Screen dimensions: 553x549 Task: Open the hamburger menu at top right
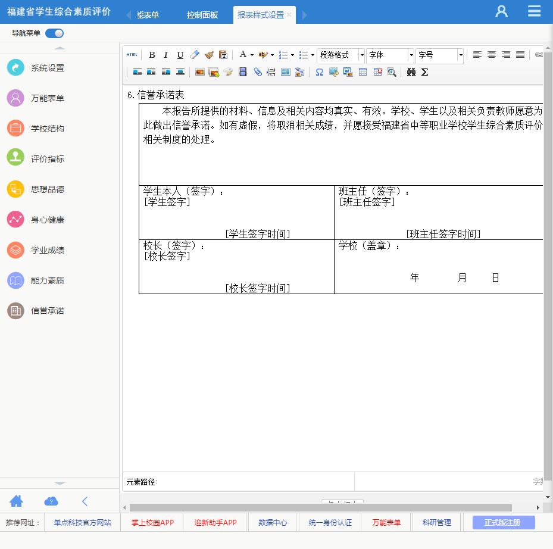click(x=534, y=11)
